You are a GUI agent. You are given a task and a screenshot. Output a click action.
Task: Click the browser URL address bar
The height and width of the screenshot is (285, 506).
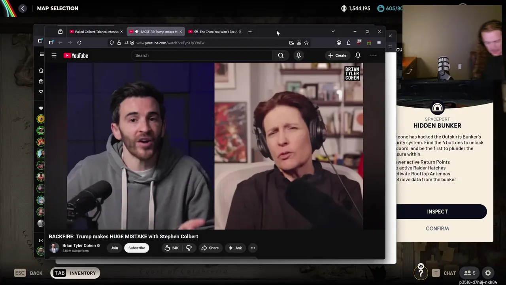[x=210, y=43]
